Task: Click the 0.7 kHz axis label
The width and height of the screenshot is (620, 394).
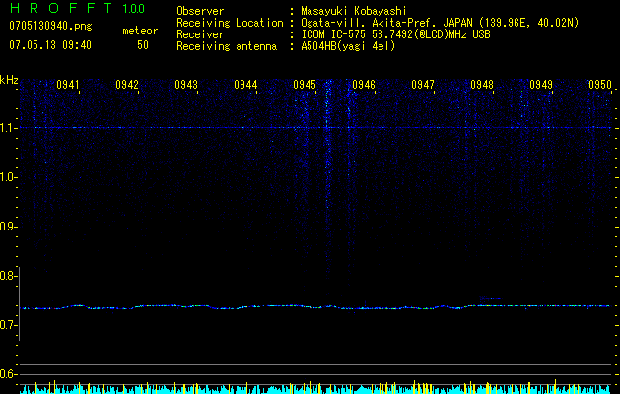Action: (7, 325)
